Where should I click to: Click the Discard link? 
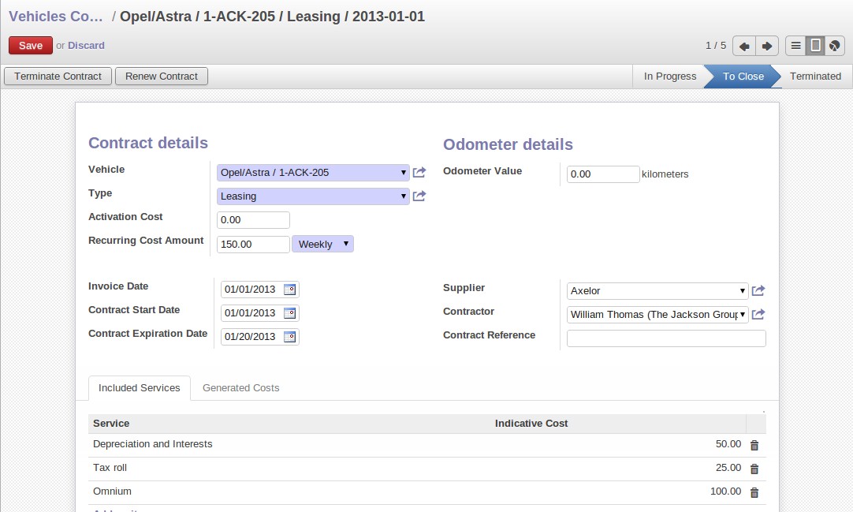click(x=86, y=46)
